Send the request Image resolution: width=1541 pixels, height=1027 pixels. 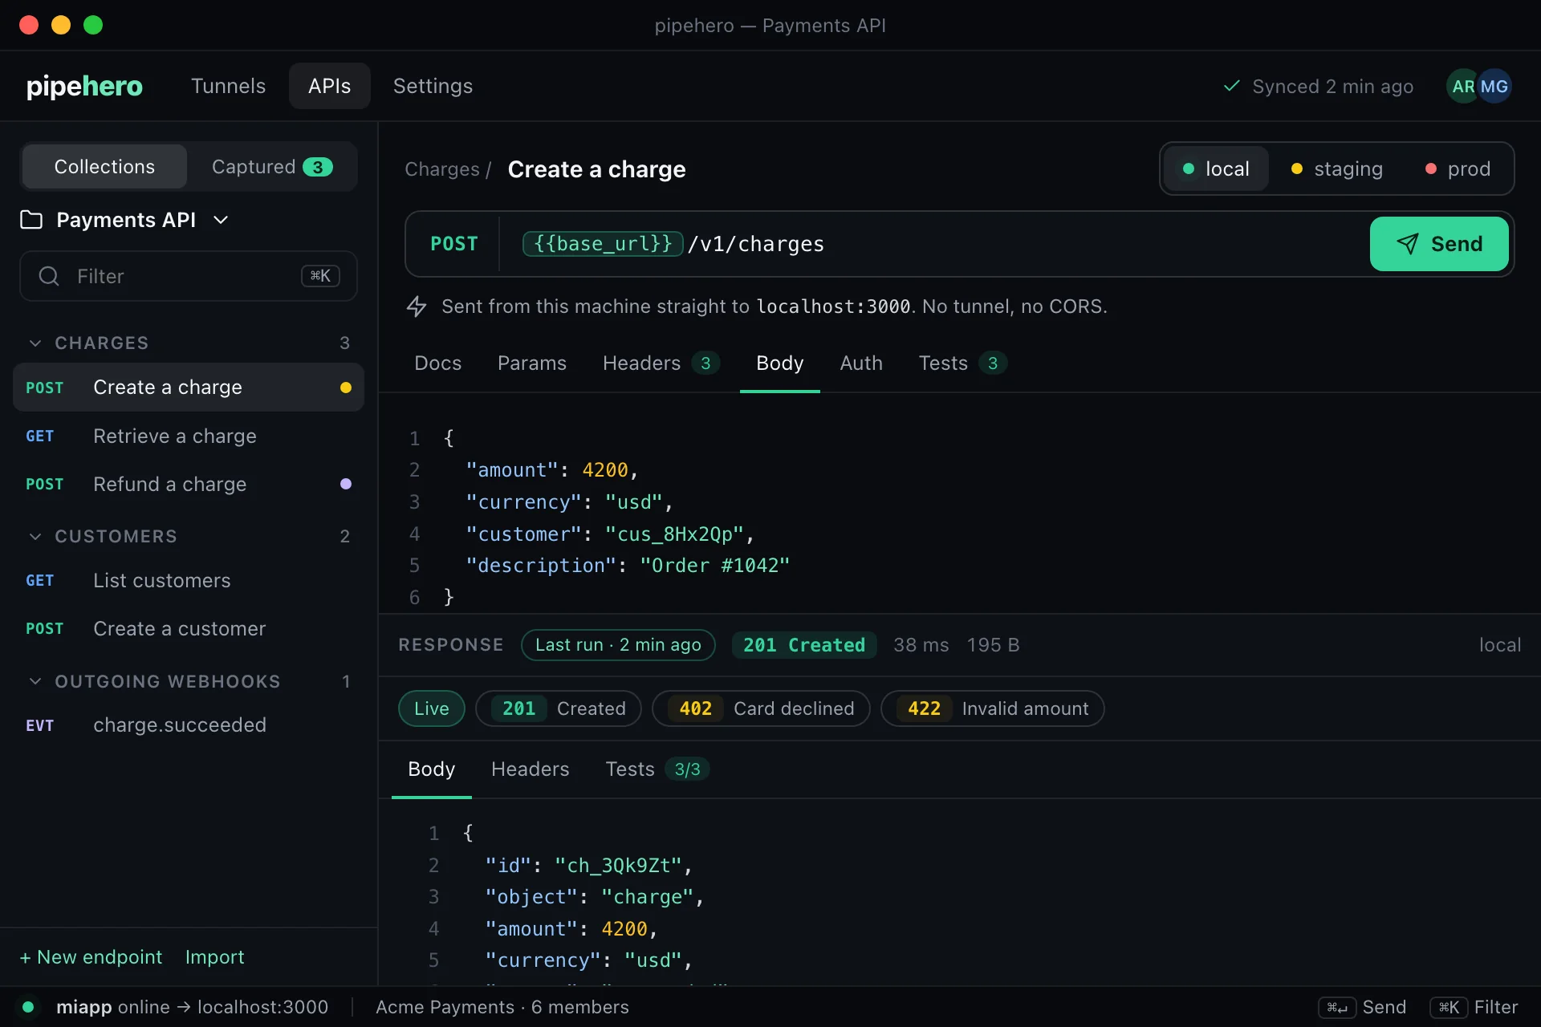1439,244
